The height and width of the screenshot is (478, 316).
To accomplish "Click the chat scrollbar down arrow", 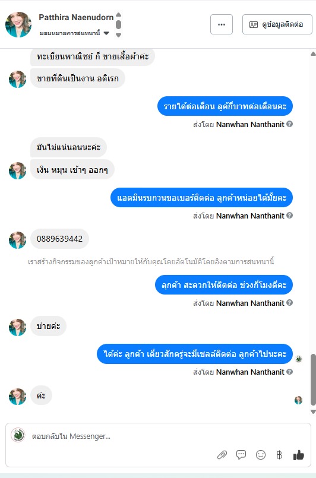I will [x=313, y=411].
